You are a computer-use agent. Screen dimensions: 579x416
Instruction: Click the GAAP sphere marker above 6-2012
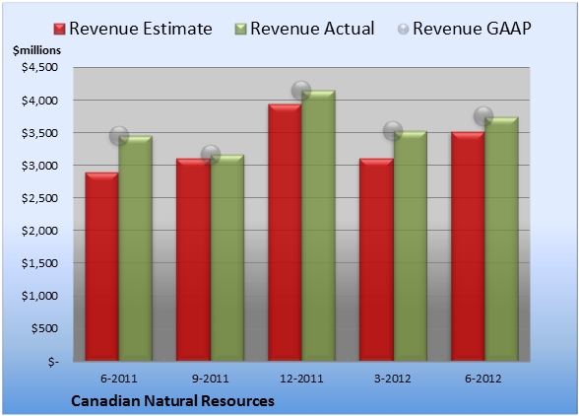tap(483, 116)
